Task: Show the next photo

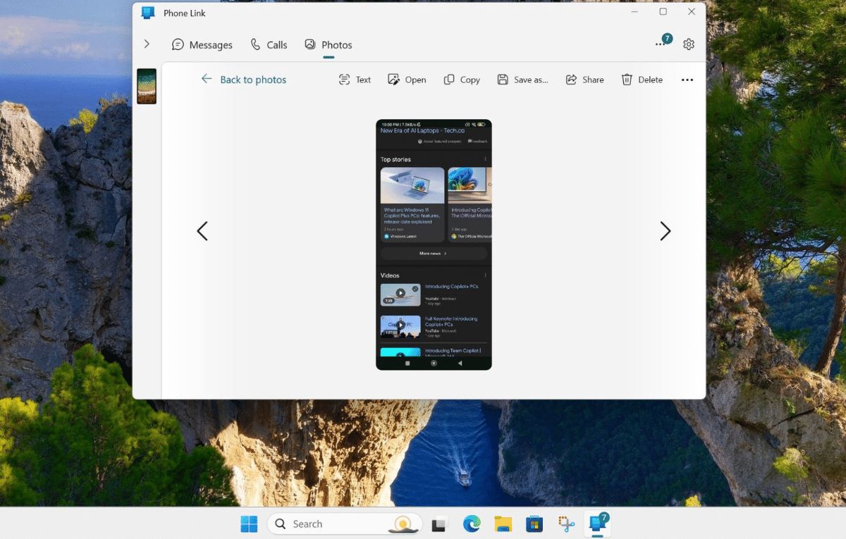Action: [x=665, y=231]
